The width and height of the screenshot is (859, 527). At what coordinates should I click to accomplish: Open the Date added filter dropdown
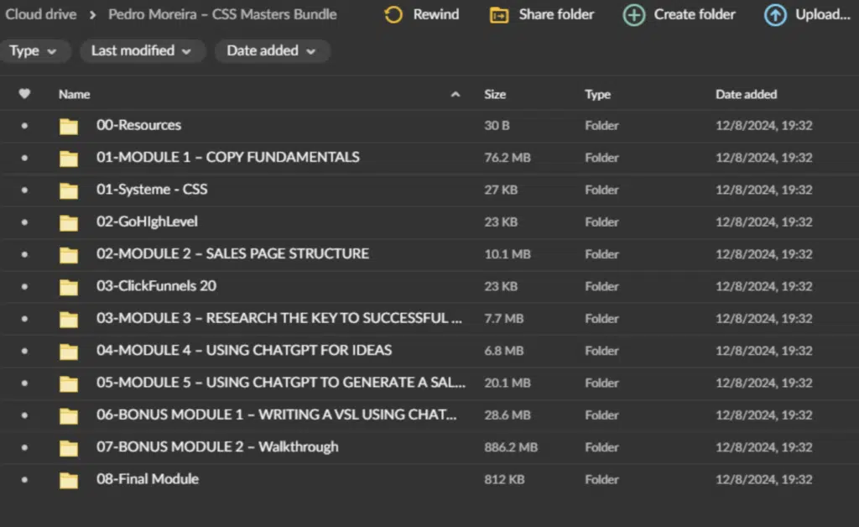[x=272, y=51]
